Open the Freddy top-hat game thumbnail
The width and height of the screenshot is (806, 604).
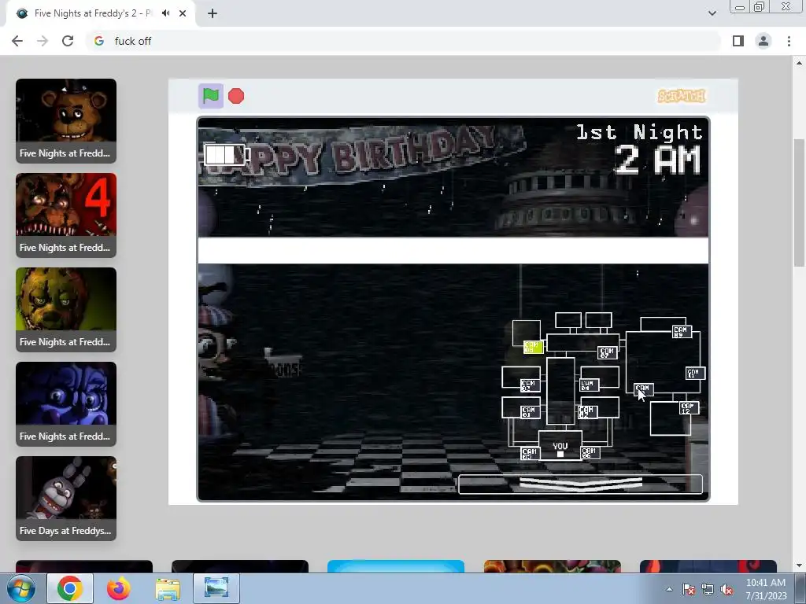coord(66,120)
